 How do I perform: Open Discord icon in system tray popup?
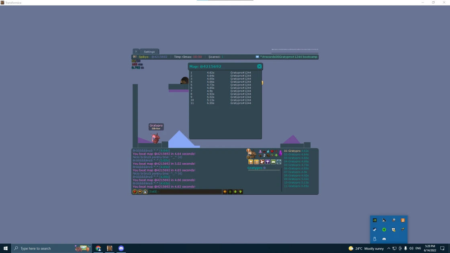pyautogui.click(x=384, y=239)
